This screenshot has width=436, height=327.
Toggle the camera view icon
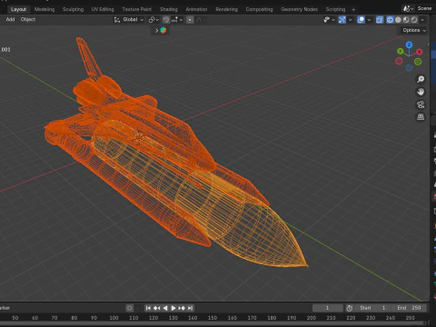[x=421, y=104]
